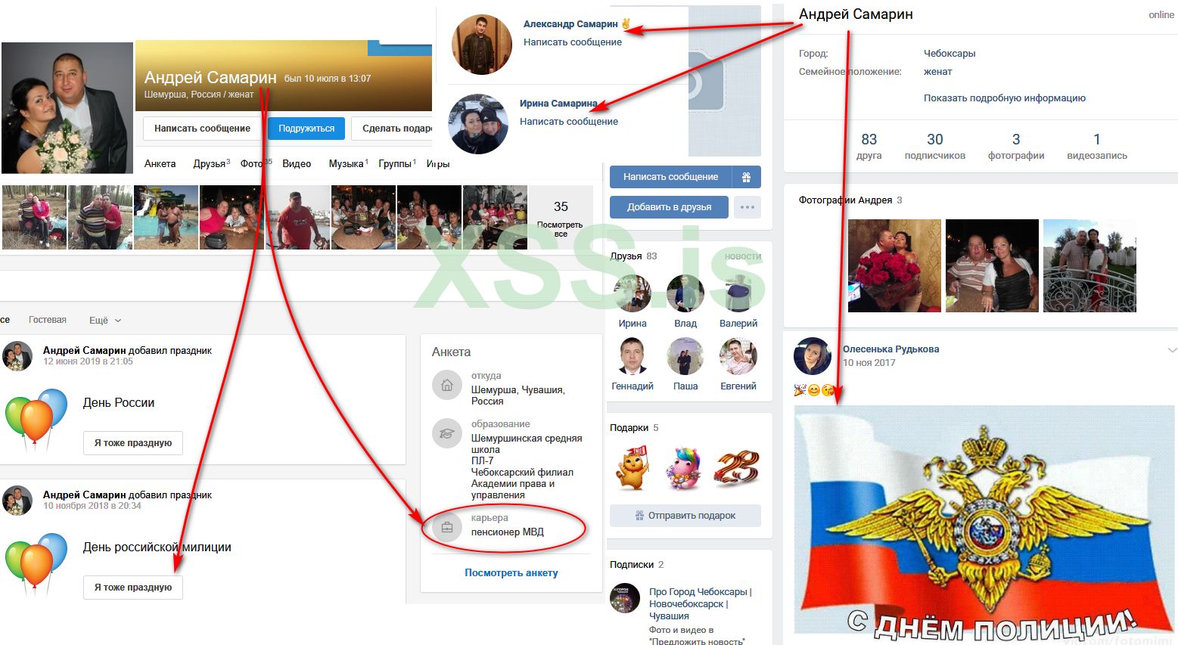Expand the Ещё dropdown on the wall

105,320
